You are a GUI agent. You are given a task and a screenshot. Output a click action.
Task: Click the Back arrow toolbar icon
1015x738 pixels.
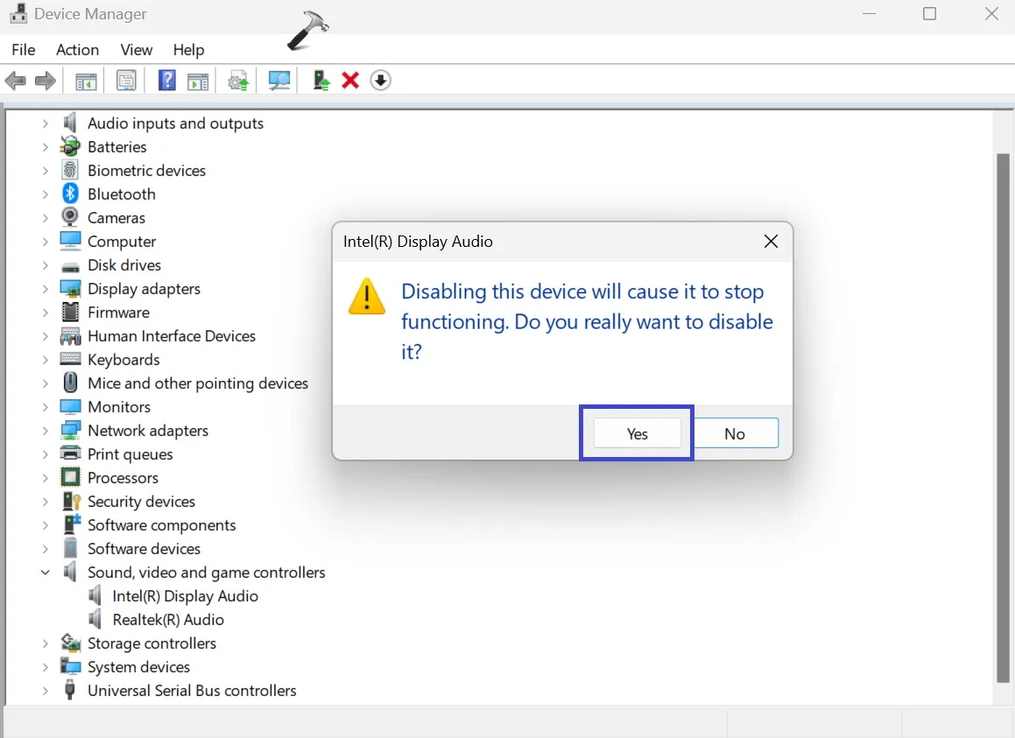pyautogui.click(x=16, y=81)
